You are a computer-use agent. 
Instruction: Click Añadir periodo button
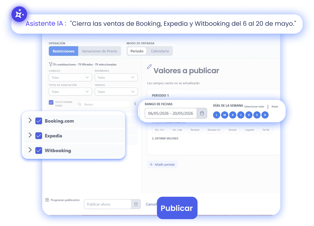pos(162,164)
